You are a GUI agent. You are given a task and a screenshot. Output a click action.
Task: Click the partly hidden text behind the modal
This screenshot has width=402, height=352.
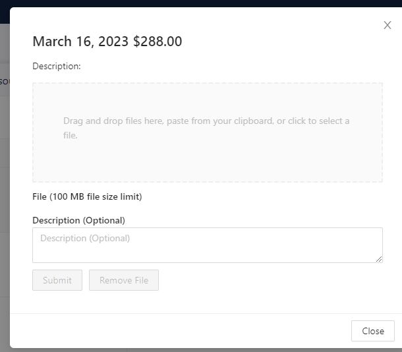click(5, 82)
